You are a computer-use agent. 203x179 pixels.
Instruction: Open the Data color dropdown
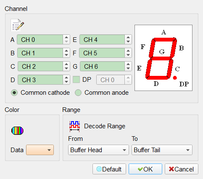pos(40,150)
